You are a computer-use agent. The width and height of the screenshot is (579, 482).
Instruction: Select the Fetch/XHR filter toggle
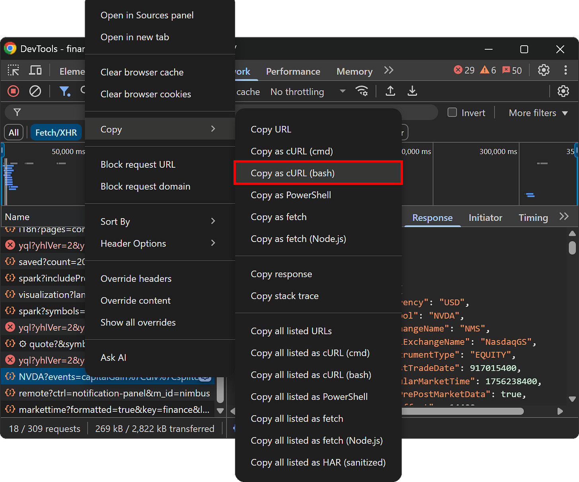[x=56, y=132]
